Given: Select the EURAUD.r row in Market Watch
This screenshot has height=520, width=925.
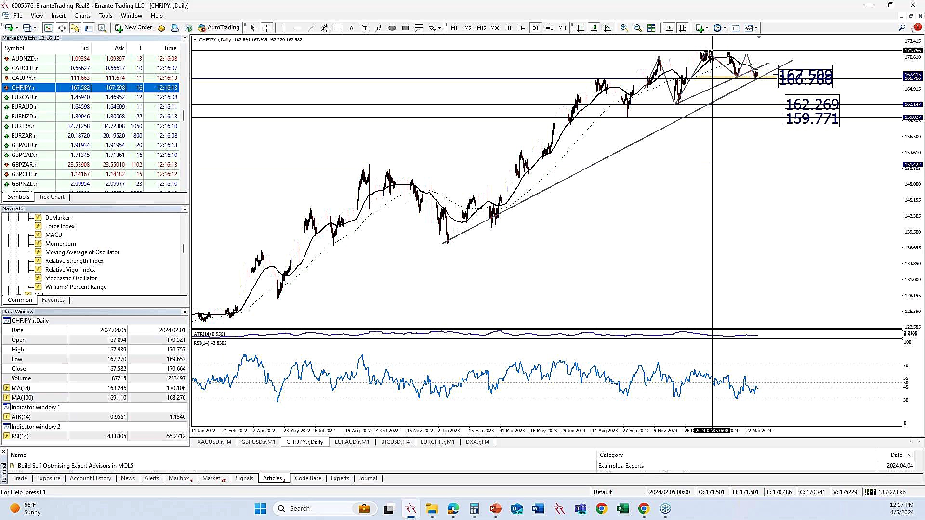Looking at the screenshot, I should (x=91, y=107).
